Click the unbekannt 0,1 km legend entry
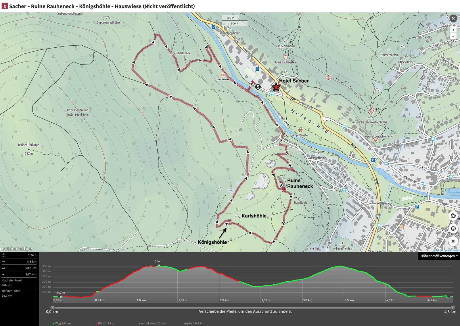 point(152,323)
